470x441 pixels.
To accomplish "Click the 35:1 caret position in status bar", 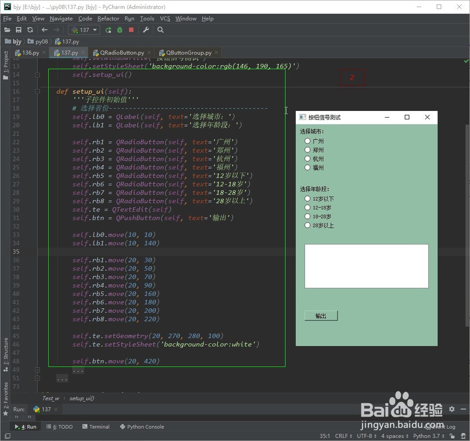I will [325, 436].
